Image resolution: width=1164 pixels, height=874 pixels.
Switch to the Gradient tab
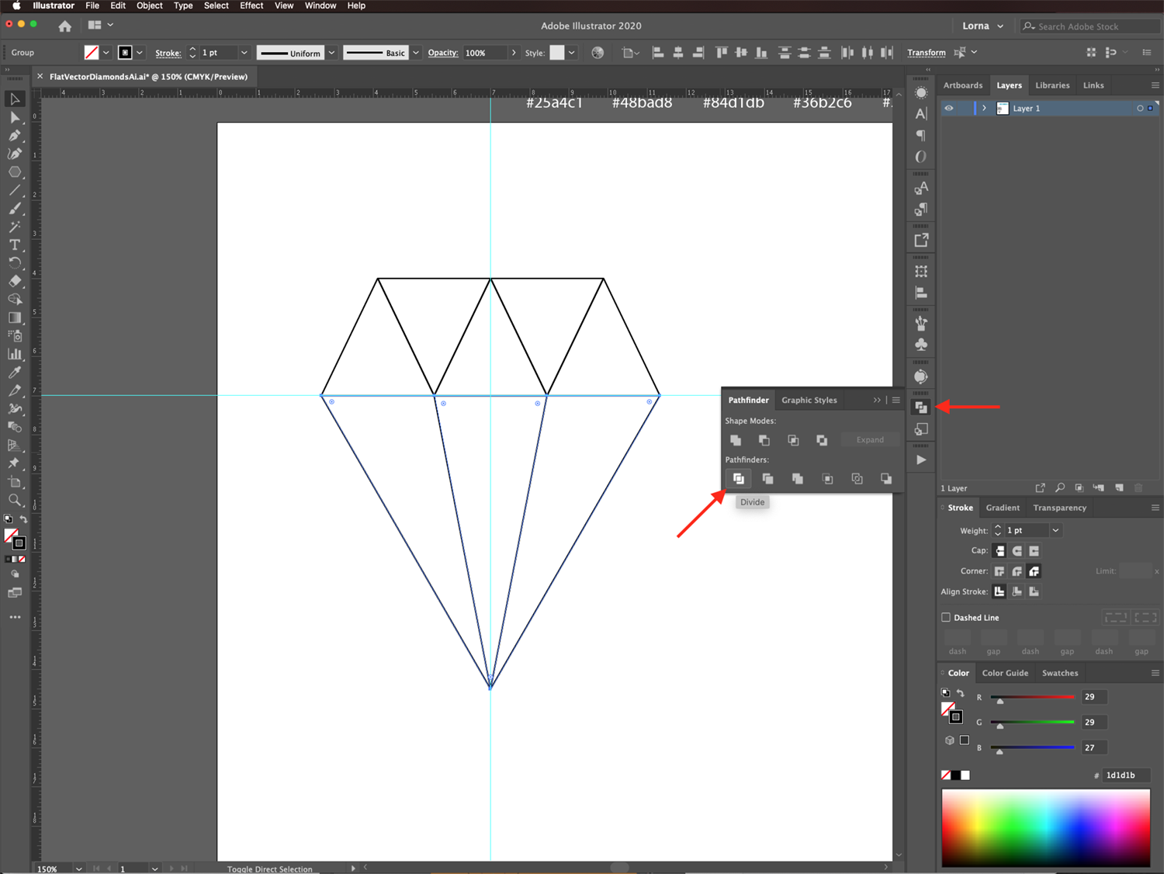tap(1003, 508)
